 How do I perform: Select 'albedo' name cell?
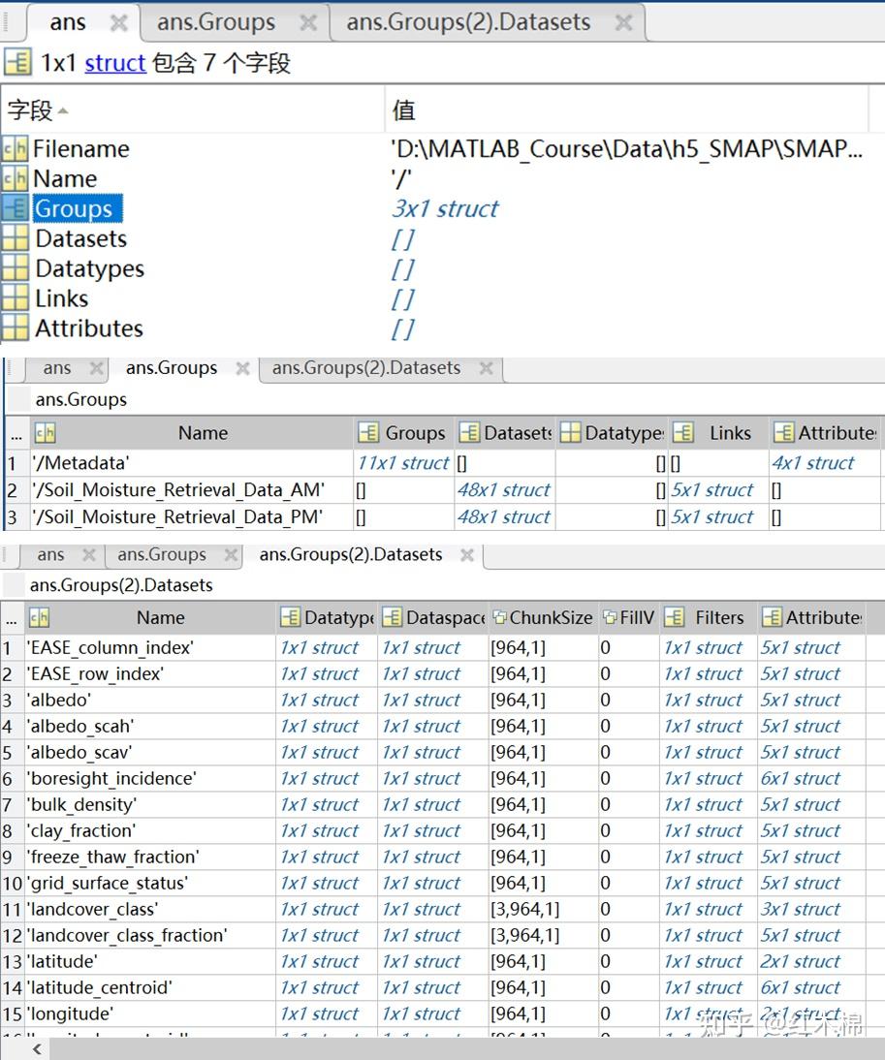(150, 700)
